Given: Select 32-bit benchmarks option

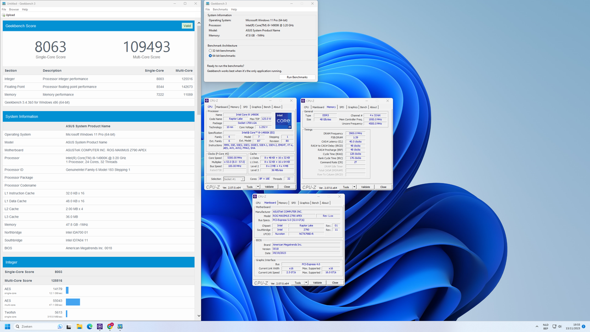Looking at the screenshot, I should [210, 51].
